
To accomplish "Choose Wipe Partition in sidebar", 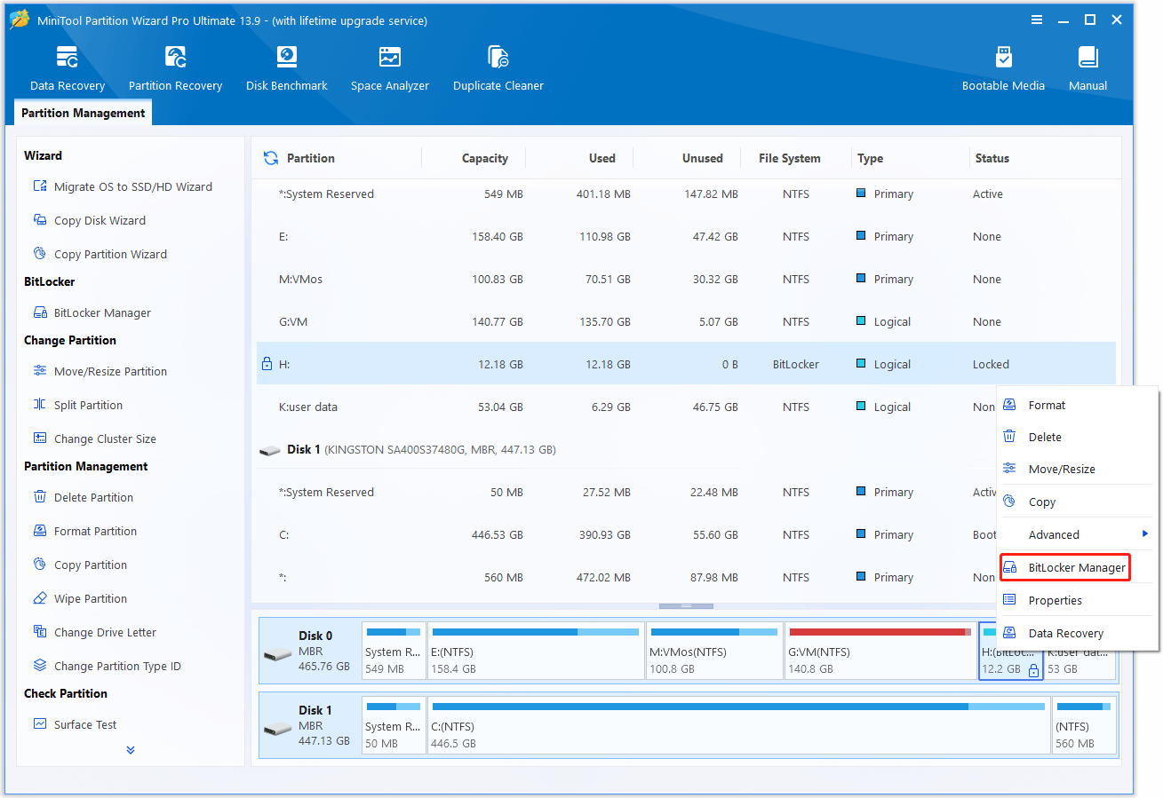I will point(79,598).
